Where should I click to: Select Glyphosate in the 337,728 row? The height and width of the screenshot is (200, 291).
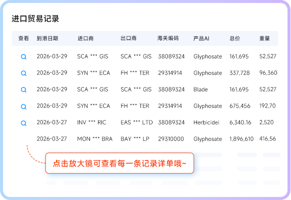click(207, 73)
